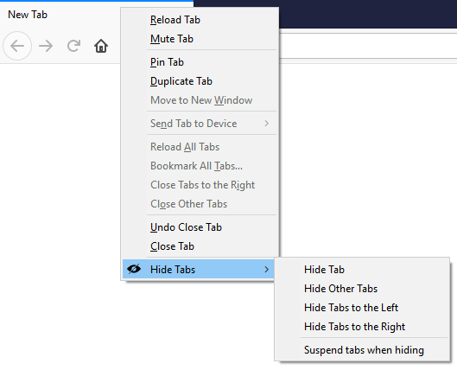Image resolution: width=457 pixels, height=370 pixels.
Task: Click the Reload page icon
Action: pyautogui.click(x=73, y=46)
